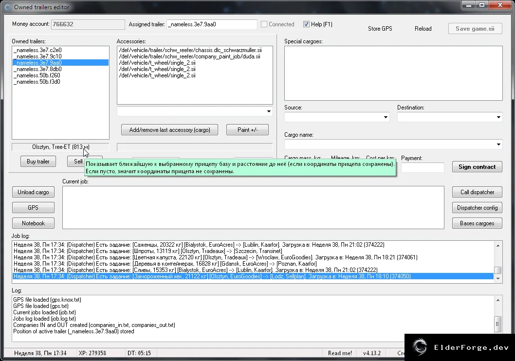Click the Unload cargo button

(33, 192)
